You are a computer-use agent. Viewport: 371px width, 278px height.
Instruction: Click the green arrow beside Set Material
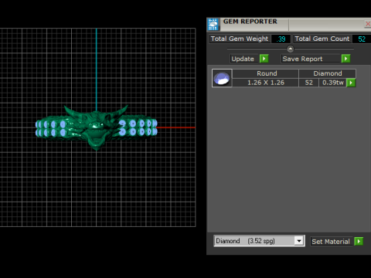coord(359,241)
